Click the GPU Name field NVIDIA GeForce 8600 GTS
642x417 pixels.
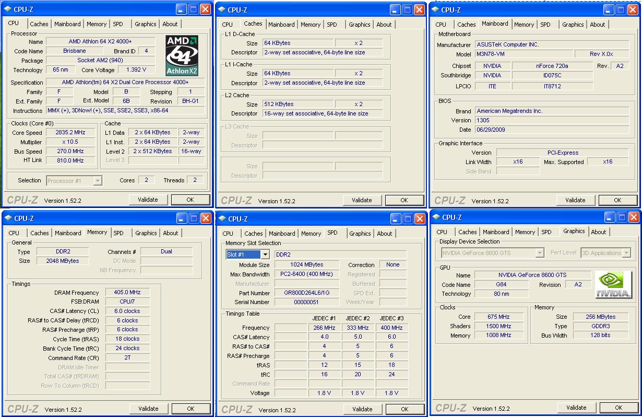point(532,275)
